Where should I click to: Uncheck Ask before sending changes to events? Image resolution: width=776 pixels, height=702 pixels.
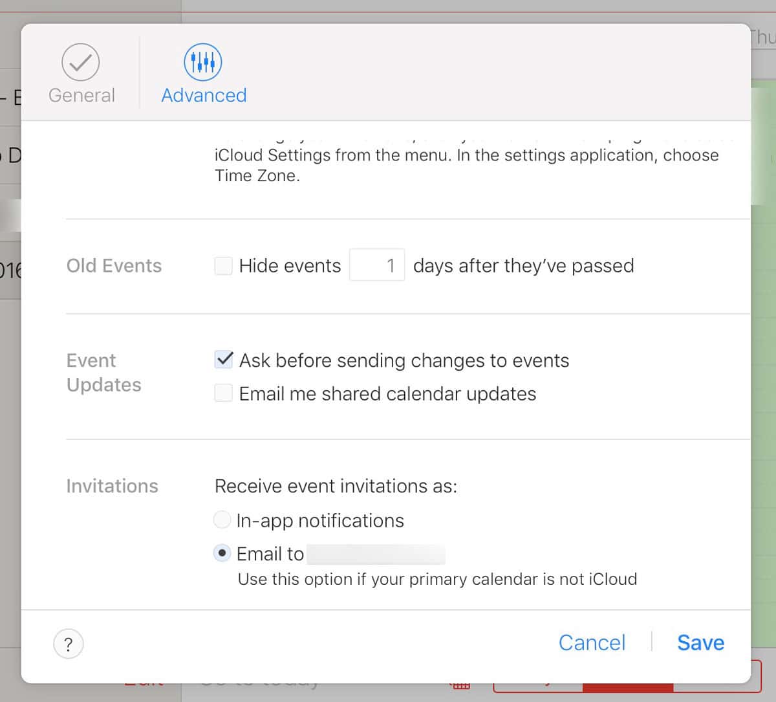[x=224, y=360]
